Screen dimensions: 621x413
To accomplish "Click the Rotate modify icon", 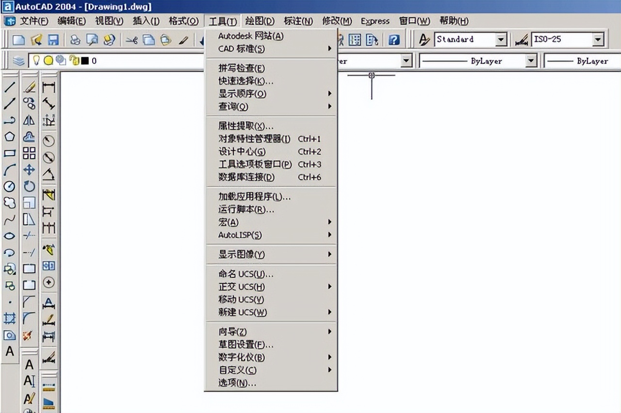I will pyautogui.click(x=28, y=185).
